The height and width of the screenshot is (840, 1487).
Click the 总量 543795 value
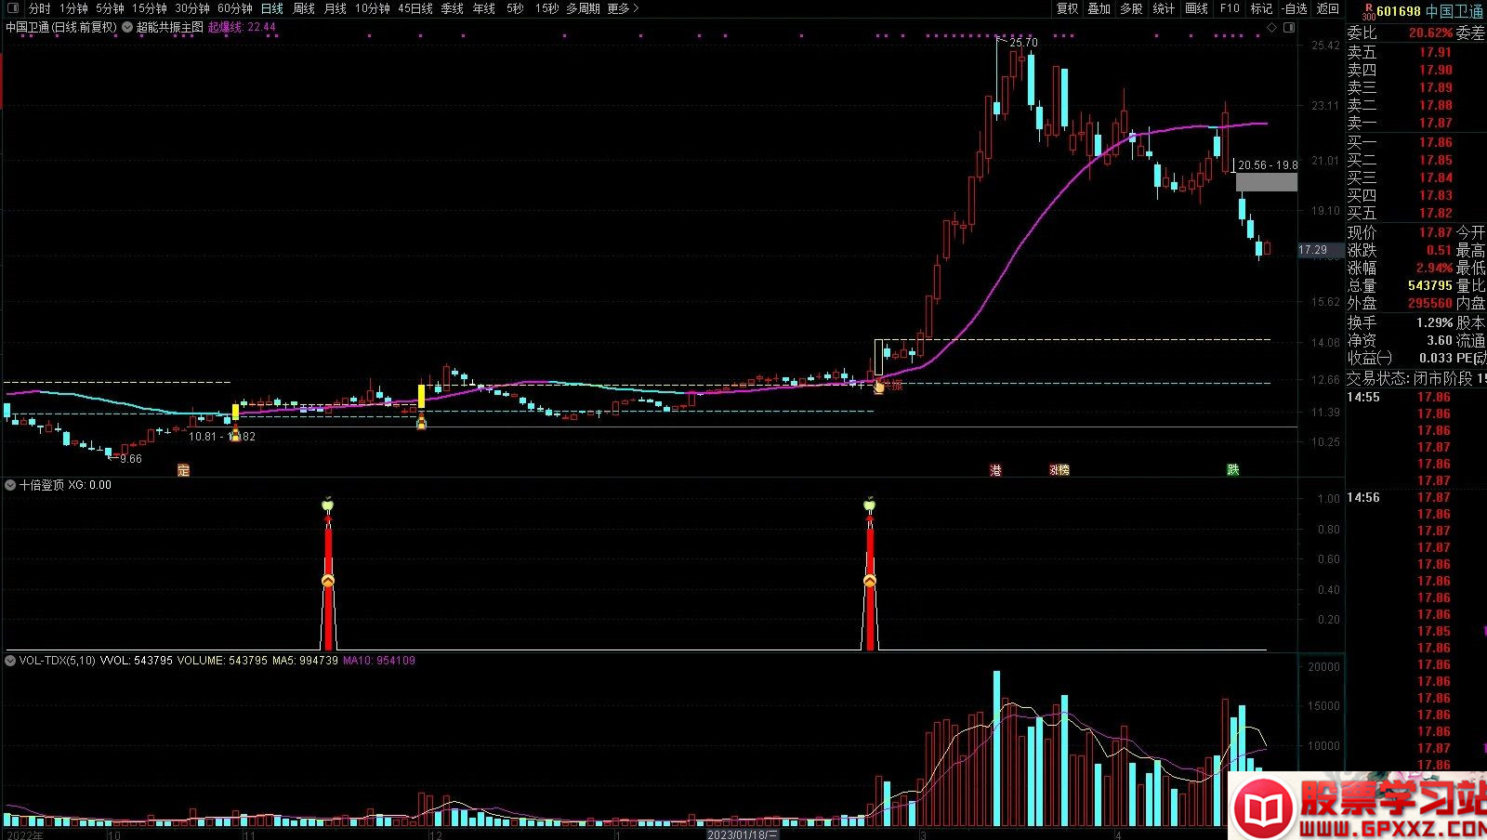coord(1429,285)
